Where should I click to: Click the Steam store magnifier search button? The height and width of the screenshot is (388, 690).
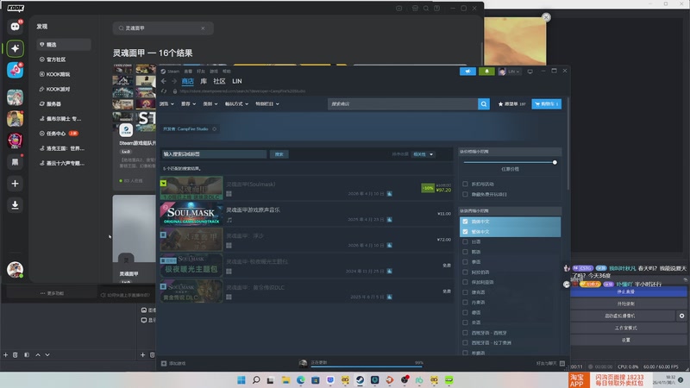pyautogui.click(x=484, y=103)
